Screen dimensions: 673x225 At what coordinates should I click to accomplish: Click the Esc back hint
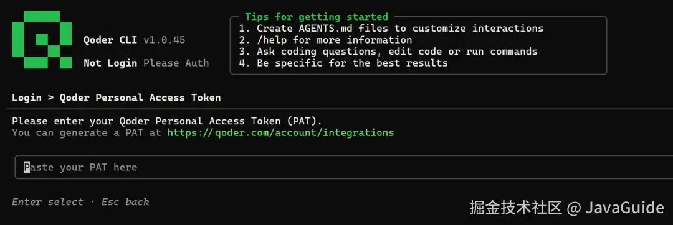pos(125,202)
